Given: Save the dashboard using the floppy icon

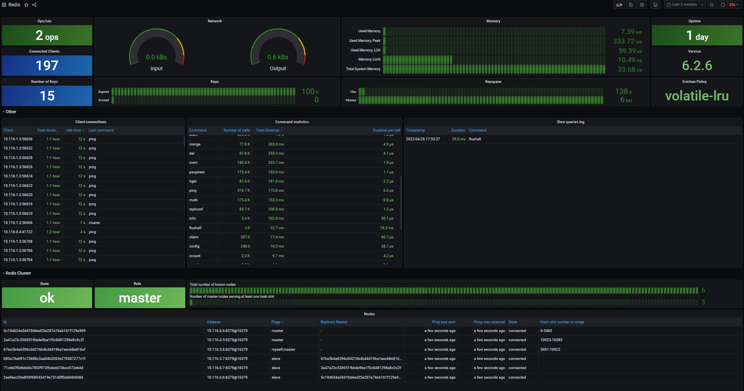Looking at the screenshot, I should coord(630,5).
